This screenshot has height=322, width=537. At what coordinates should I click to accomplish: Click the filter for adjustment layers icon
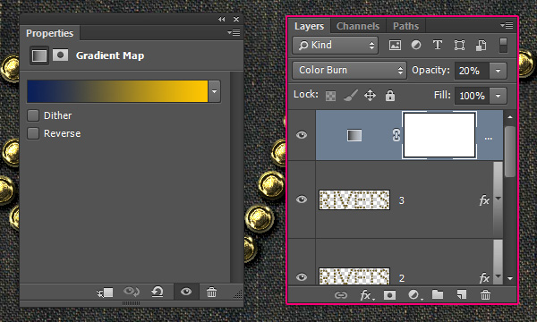pyautogui.click(x=416, y=45)
